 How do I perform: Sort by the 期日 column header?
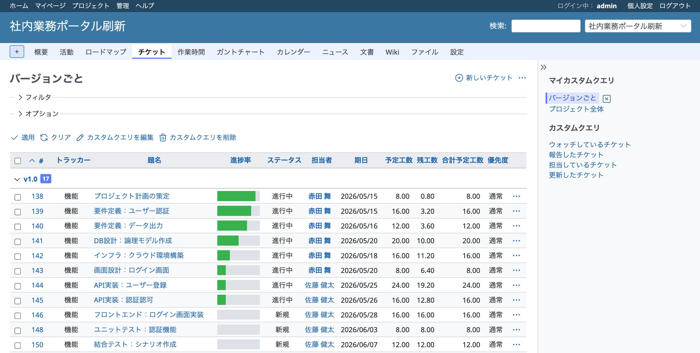(x=361, y=160)
